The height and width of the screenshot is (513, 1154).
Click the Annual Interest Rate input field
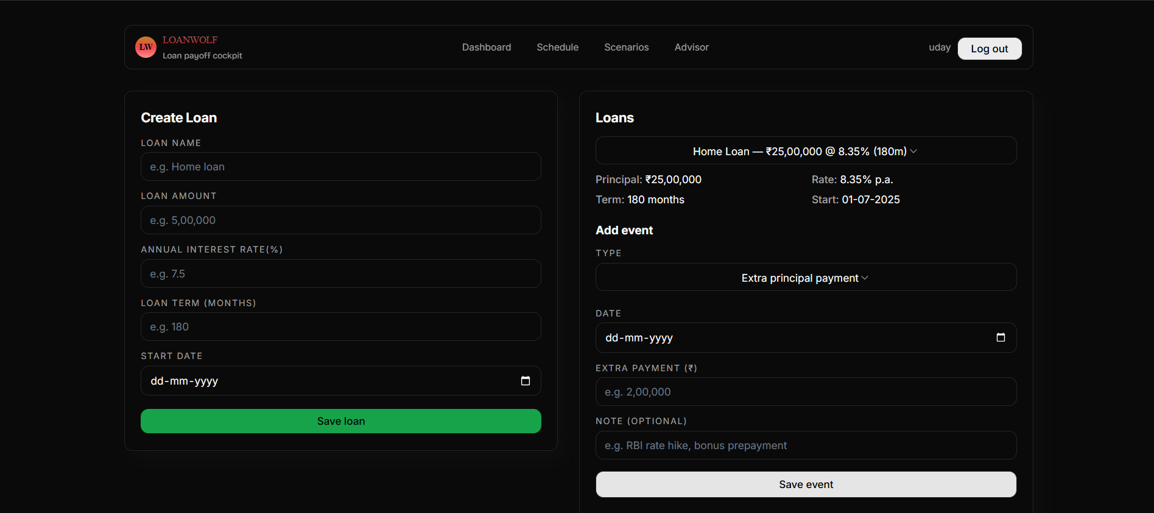pos(341,274)
